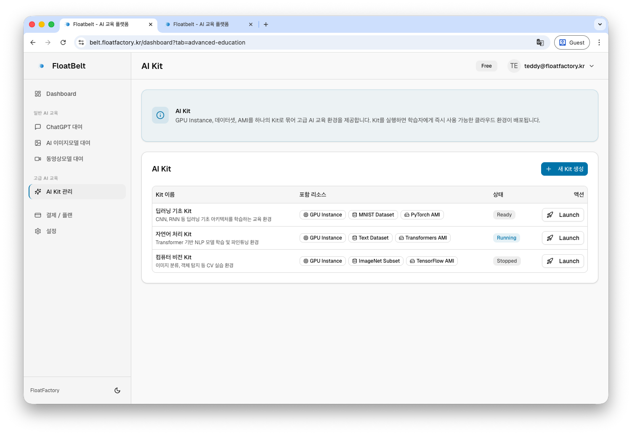The height and width of the screenshot is (435, 632).
Task: Open the browser three-dot menu
Action: click(599, 42)
